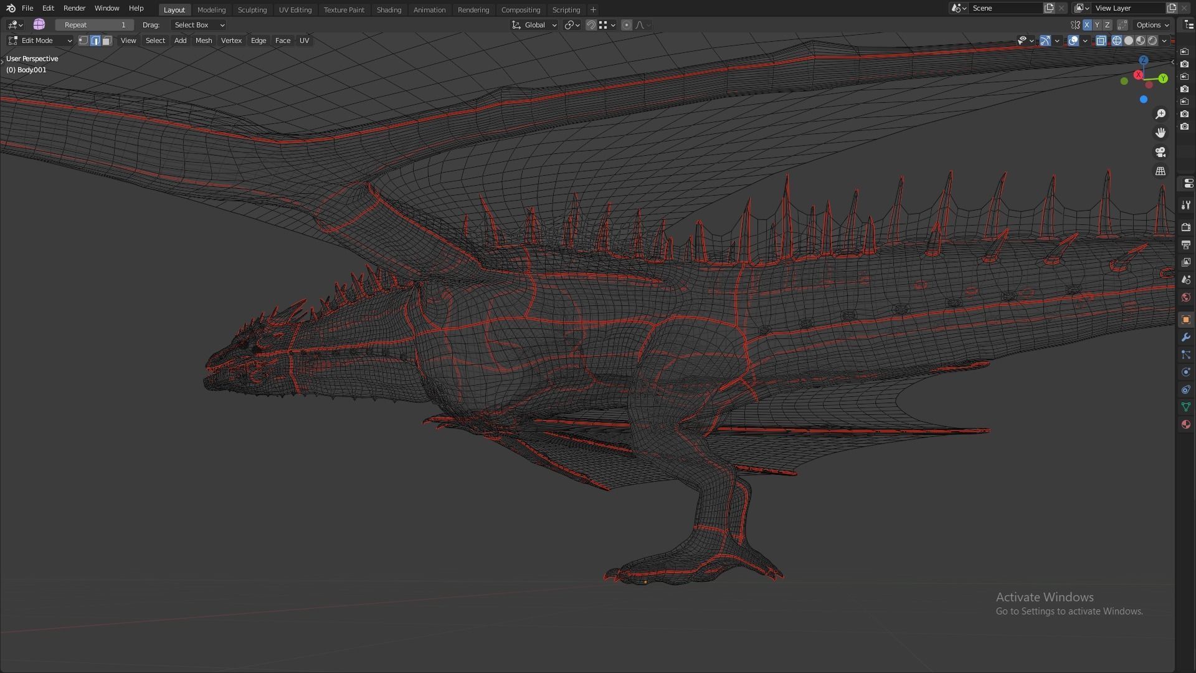1196x673 pixels.
Task: Open object types visibility dropdown
Action: [x=1025, y=41]
